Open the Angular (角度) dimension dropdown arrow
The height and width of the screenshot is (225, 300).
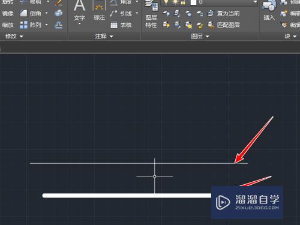[x=137, y=2]
